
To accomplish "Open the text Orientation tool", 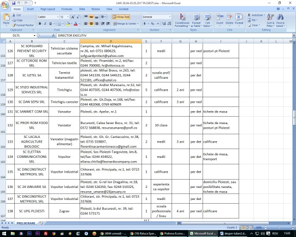I will pyautogui.click(x=104, y=17).
